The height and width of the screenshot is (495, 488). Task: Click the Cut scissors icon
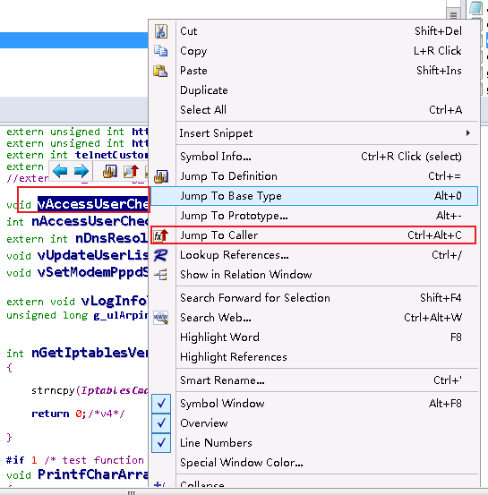click(161, 31)
